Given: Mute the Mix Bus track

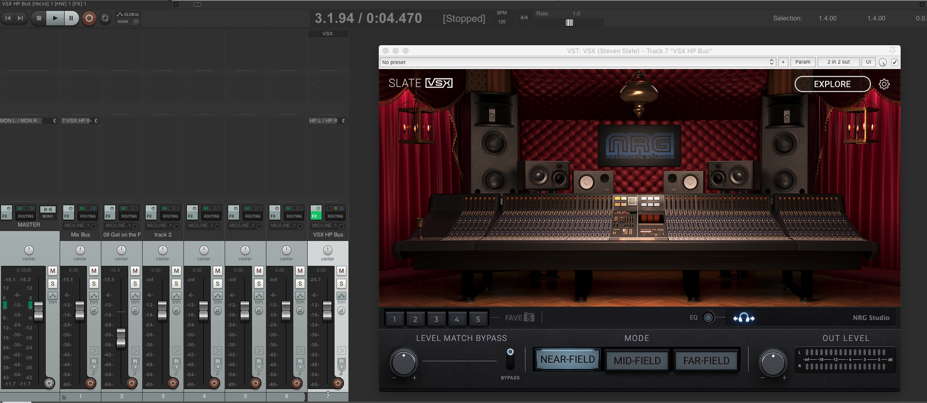Looking at the screenshot, I should click(93, 271).
